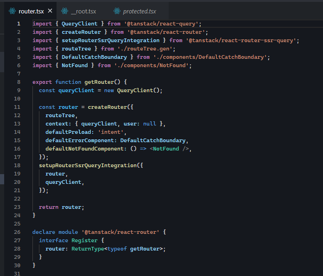
Task: Click 'defaultPreload:' property
Action: pos(70,132)
